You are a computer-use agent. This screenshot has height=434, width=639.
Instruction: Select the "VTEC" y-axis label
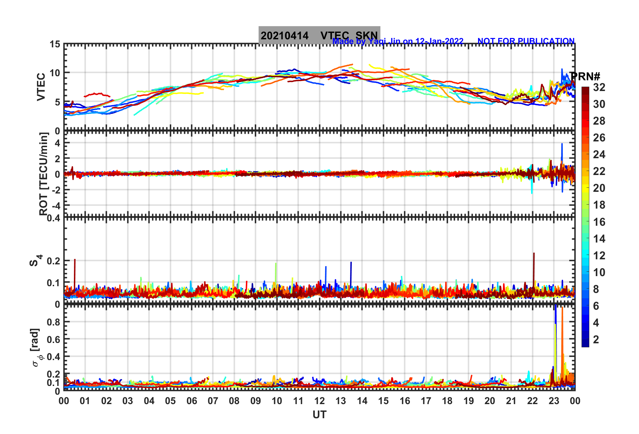click(x=41, y=87)
